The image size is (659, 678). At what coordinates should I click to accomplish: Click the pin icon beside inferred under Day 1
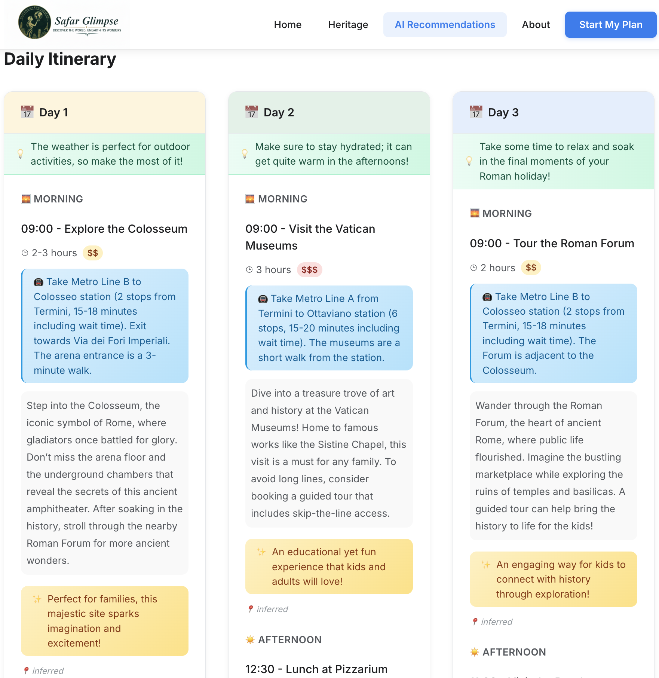pos(26,671)
